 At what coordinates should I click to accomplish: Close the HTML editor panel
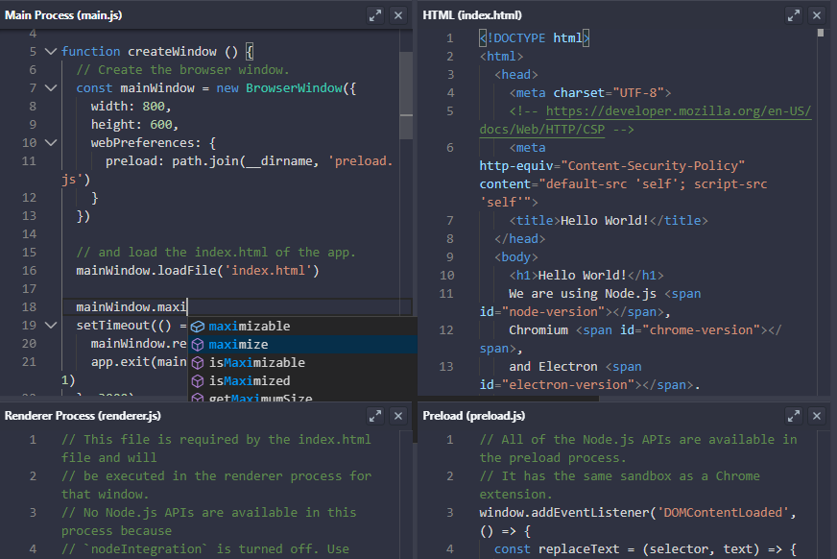(x=817, y=14)
